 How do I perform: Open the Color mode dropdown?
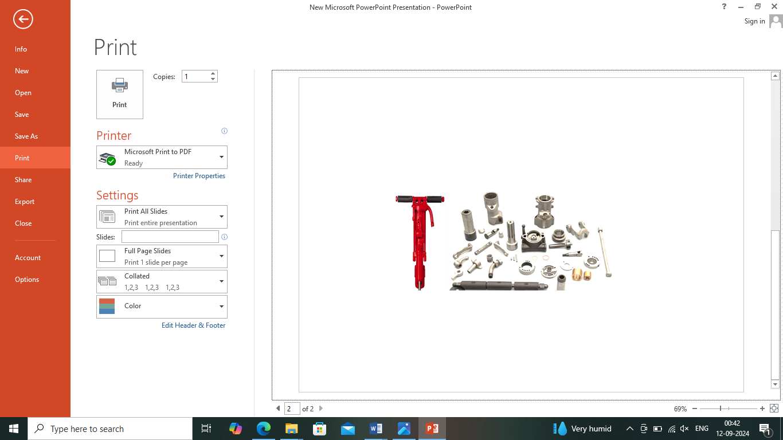(162, 307)
